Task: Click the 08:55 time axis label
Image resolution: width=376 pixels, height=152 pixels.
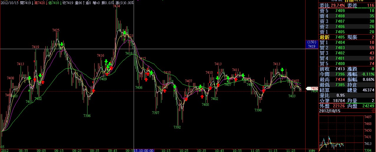Action: point(24,150)
